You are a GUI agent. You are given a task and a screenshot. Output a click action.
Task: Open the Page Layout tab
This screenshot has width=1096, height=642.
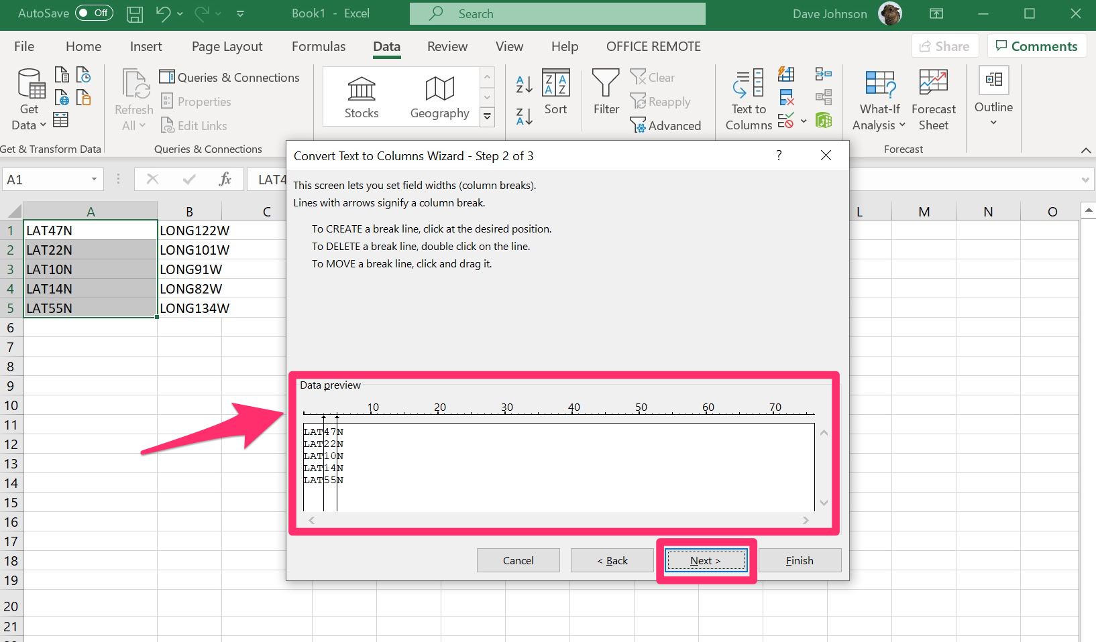tap(227, 46)
